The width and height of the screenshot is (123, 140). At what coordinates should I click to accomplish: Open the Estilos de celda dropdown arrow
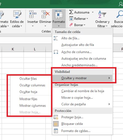click(21, 26)
